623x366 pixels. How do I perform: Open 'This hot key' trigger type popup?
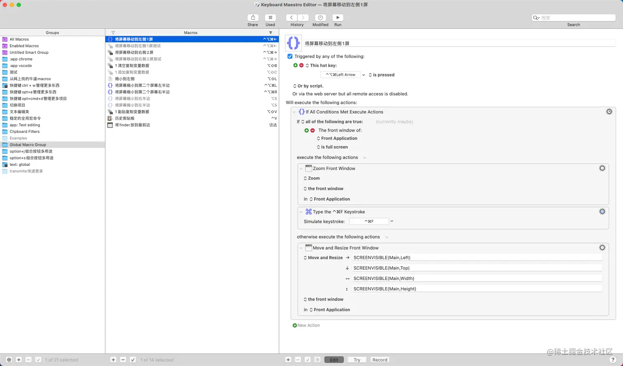321,65
